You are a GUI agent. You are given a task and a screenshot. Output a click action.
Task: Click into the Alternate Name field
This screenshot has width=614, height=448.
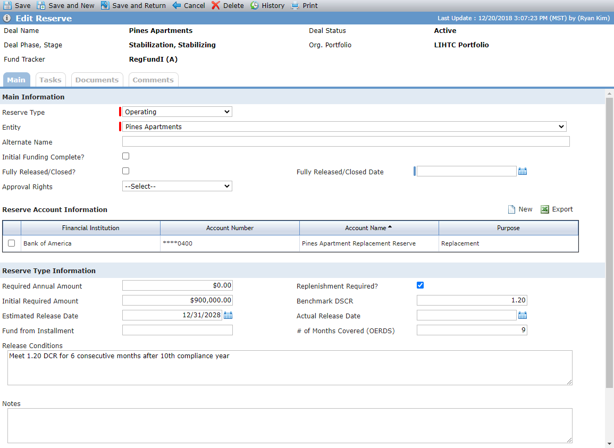(x=346, y=141)
